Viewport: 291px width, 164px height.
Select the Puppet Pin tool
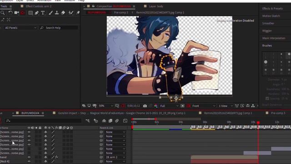(x=78, y=13)
